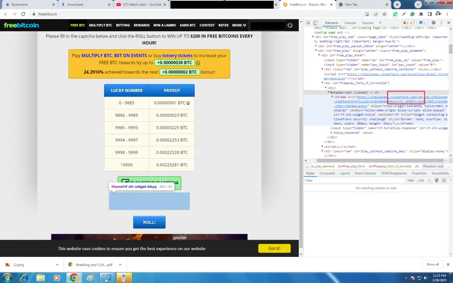The width and height of the screenshot is (453, 283).
Task: Open the Computed styles tab
Action: (327, 173)
